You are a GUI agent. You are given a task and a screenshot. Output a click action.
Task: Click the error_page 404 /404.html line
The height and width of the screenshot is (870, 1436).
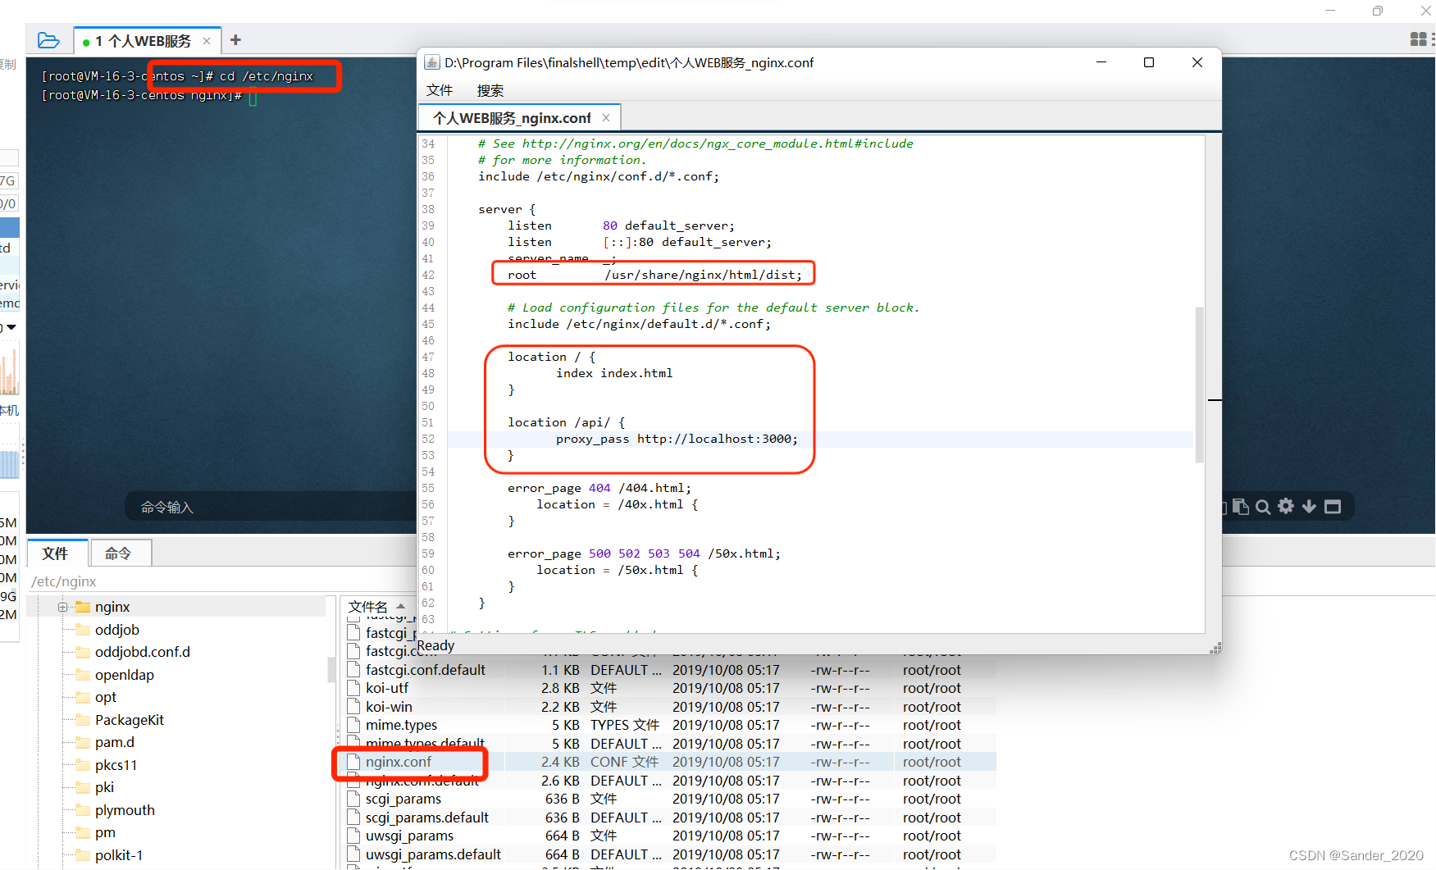[599, 488]
